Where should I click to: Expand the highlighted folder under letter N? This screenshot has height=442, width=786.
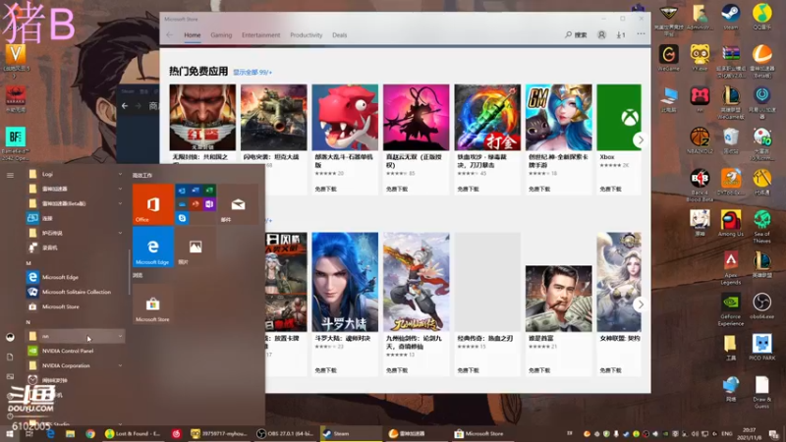click(x=76, y=336)
